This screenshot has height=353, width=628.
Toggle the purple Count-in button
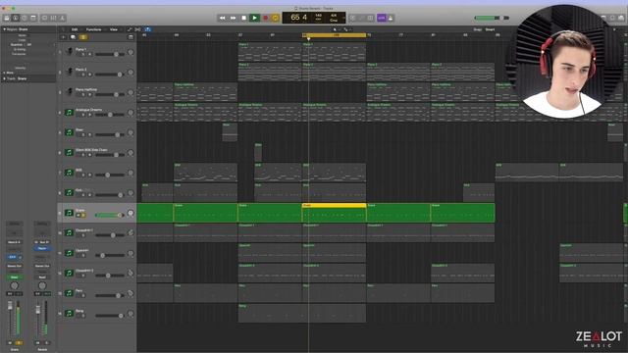(x=382, y=18)
